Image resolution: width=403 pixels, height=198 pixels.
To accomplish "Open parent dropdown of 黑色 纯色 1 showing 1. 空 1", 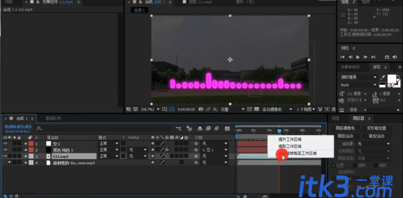I will [x=215, y=149].
